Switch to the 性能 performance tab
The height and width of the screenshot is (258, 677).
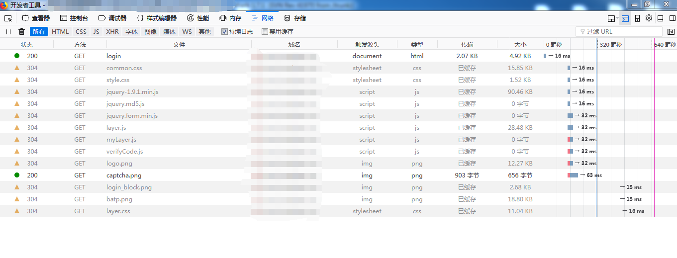(x=198, y=18)
